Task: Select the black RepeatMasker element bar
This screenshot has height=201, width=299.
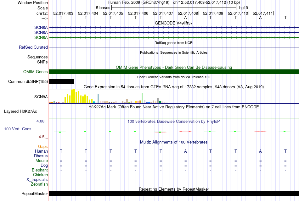Action: [x=174, y=193]
